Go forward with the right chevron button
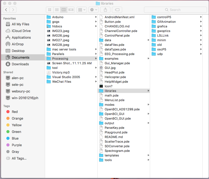Viewport: 209px width, 179px height. coord(13,10)
